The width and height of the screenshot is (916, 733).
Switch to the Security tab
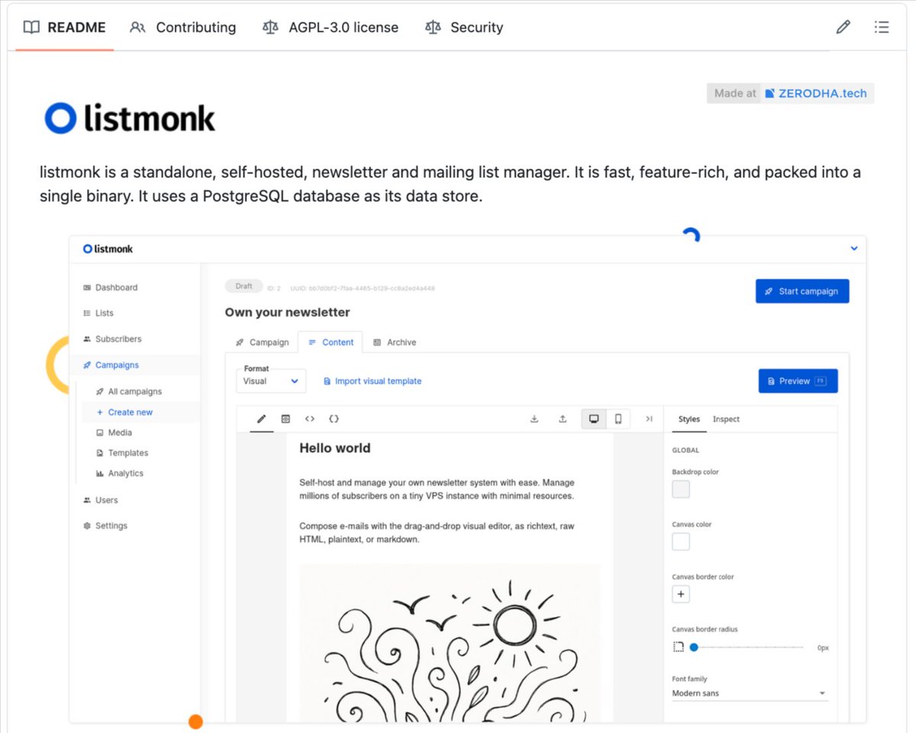464,27
